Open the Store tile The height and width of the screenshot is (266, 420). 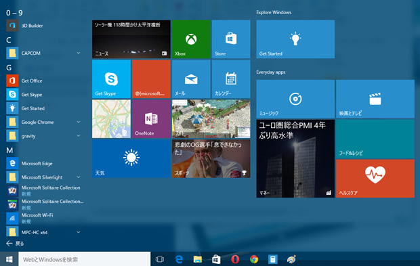231,39
